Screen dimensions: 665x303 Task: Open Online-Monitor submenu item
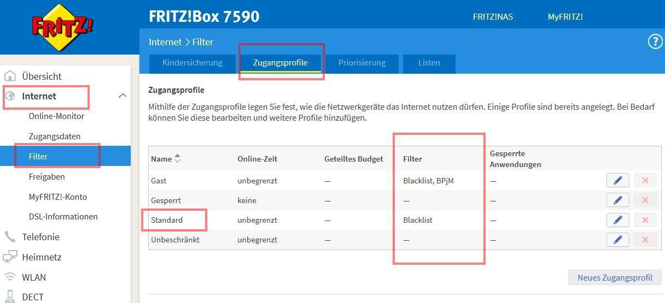[56, 116]
